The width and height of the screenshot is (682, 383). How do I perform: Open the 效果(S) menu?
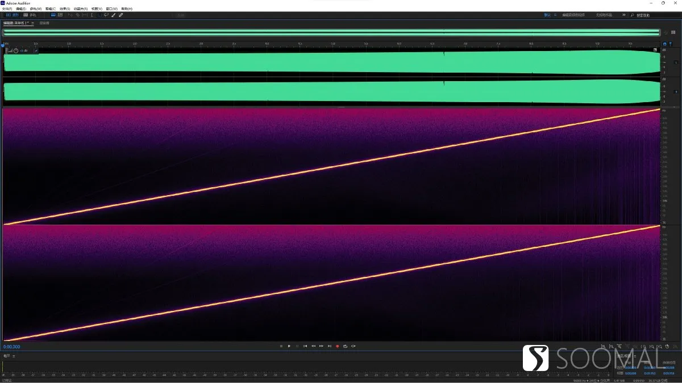click(64, 9)
